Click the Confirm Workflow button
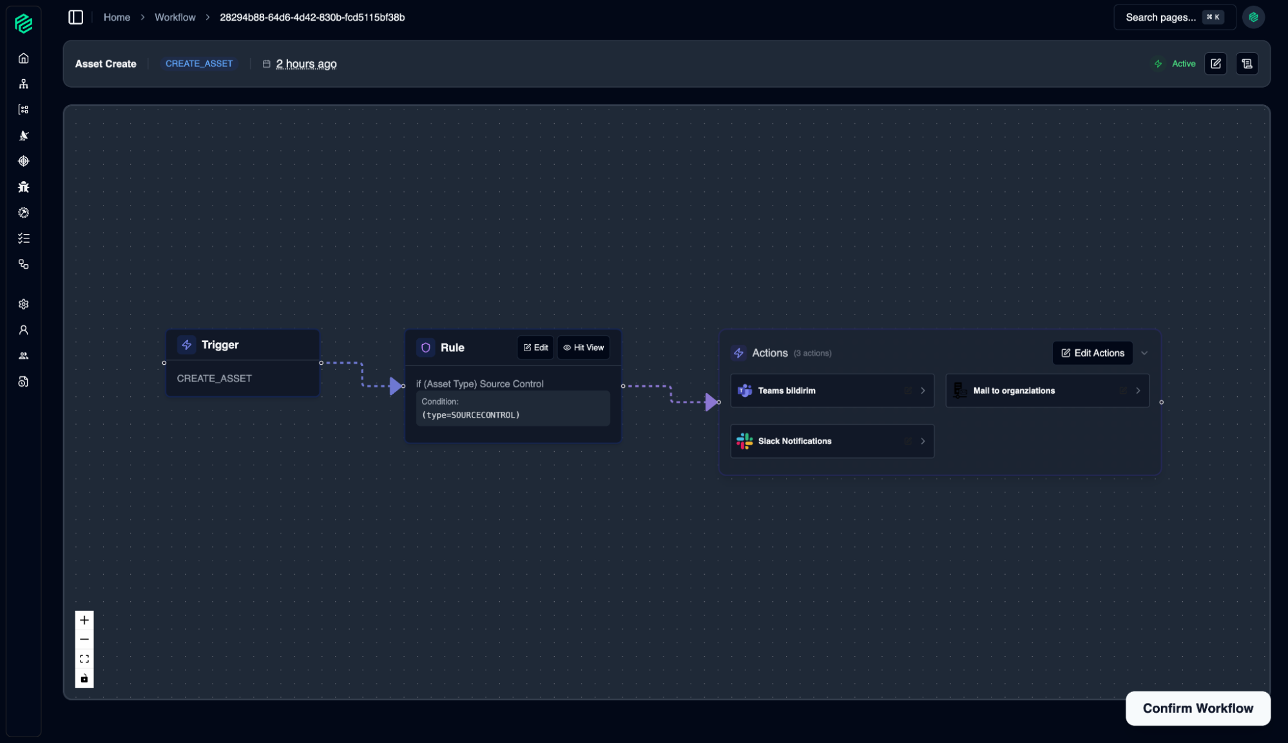1288x743 pixels. point(1197,708)
